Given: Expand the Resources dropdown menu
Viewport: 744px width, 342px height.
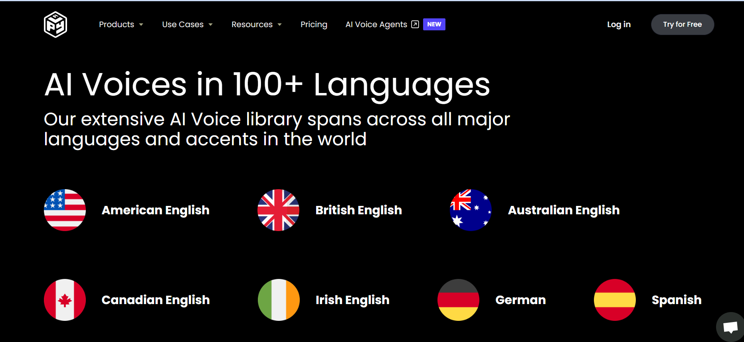Looking at the screenshot, I should (257, 24).
